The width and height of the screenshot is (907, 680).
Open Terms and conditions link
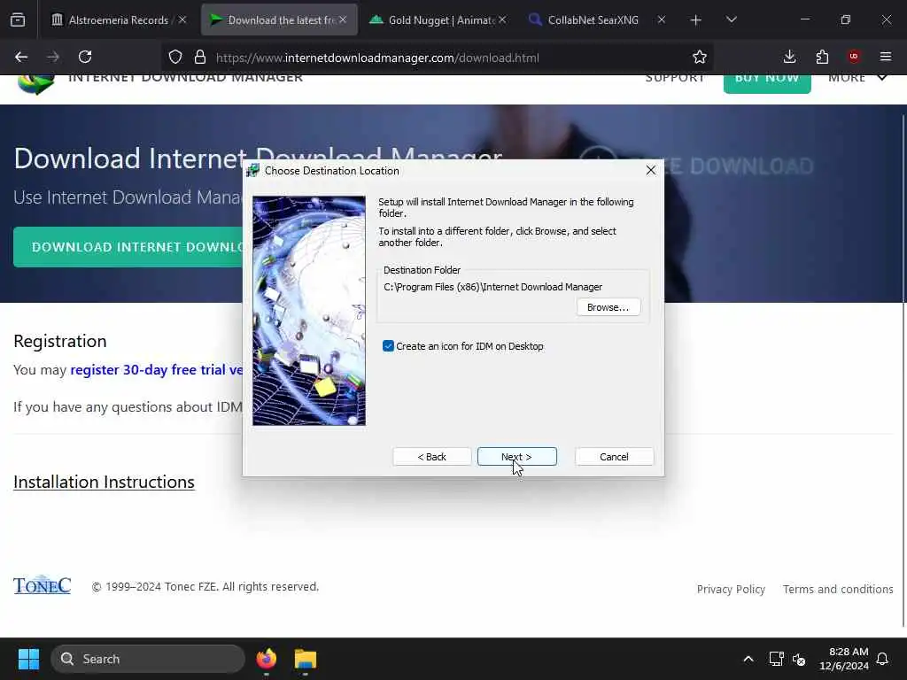[x=838, y=589]
